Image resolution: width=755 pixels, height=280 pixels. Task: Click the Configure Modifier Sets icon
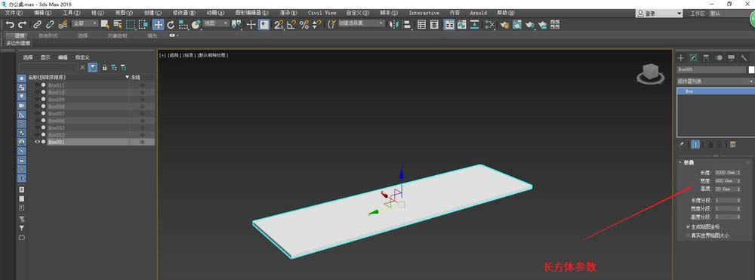[733, 144]
